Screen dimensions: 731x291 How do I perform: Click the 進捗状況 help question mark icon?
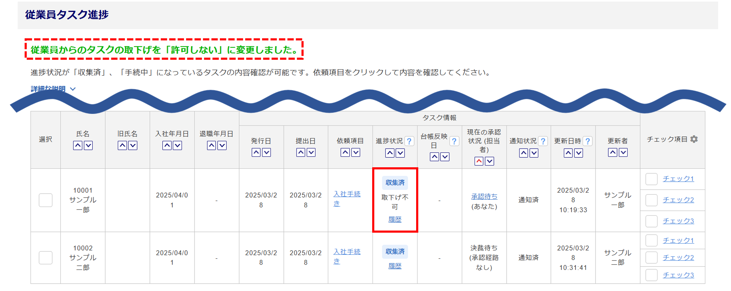pyautogui.click(x=409, y=141)
